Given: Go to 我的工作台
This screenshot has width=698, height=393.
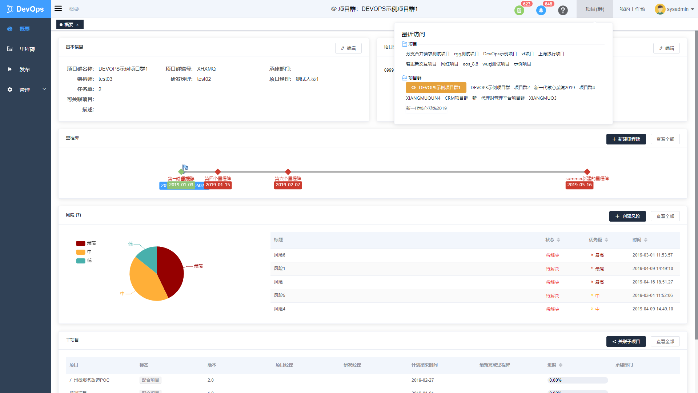Looking at the screenshot, I should (632, 9).
